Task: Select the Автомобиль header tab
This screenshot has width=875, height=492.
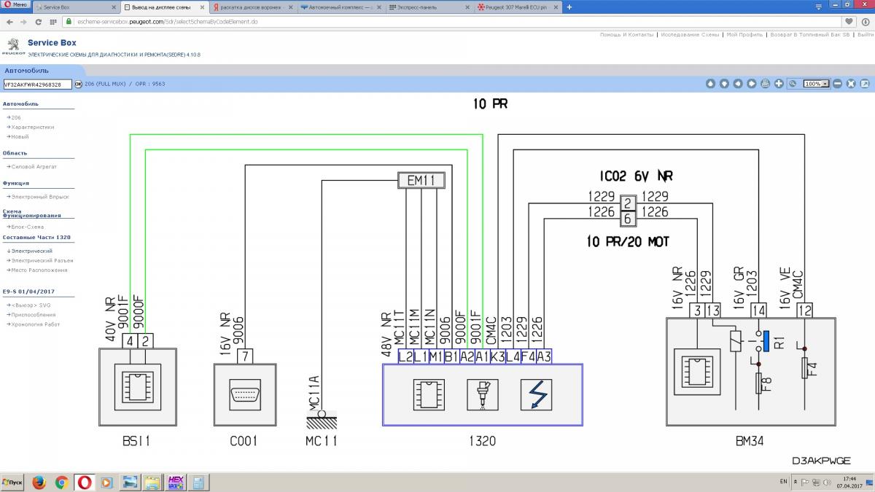Action: [x=27, y=71]
